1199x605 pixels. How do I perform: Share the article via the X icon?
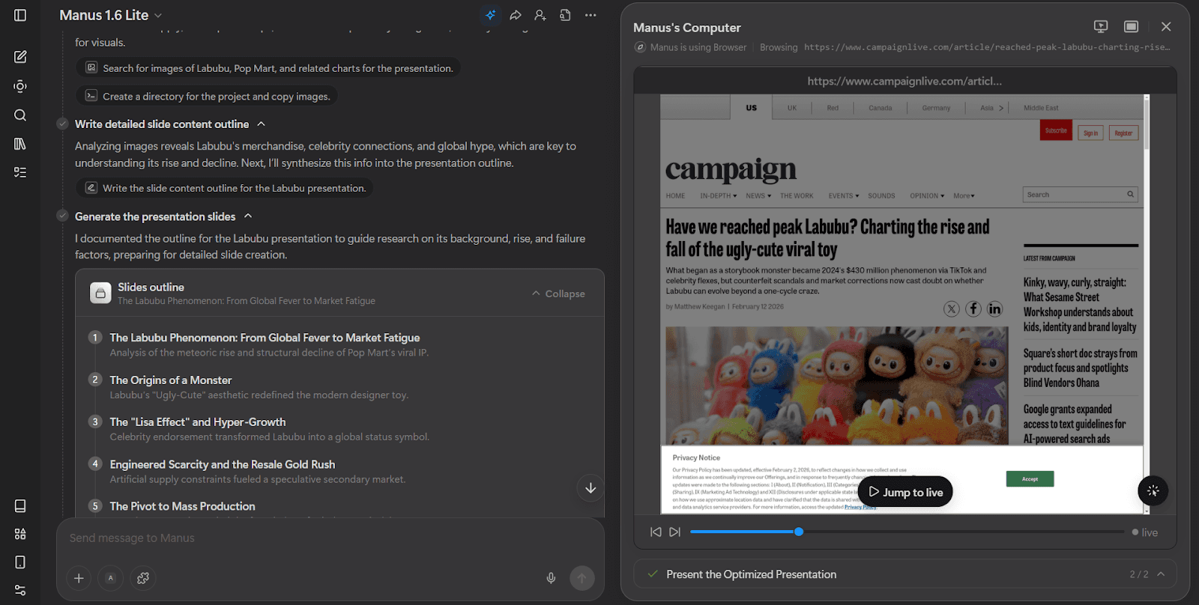(952, 309)
